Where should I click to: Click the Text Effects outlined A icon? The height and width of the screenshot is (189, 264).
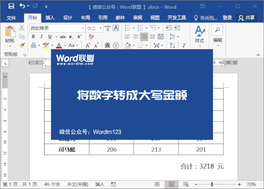click(x=33, y=45)
